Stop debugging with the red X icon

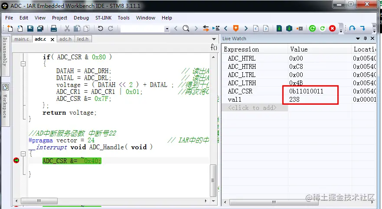(332, 29)
